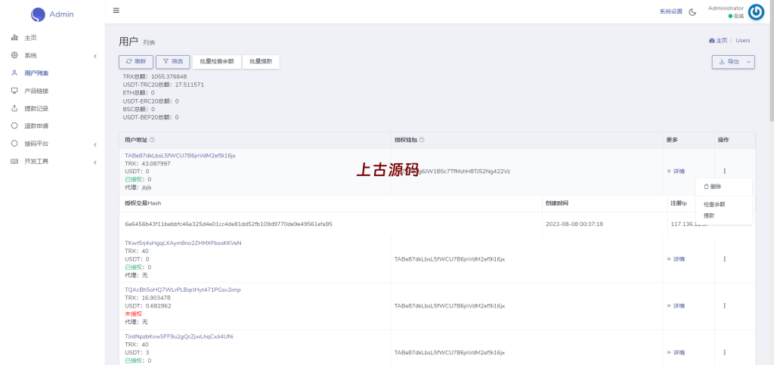Image resolution: width=774 pixels, height=365 pixels.
Task: Click the 退款申请 circle icon
Action: (x=14, y=125)
